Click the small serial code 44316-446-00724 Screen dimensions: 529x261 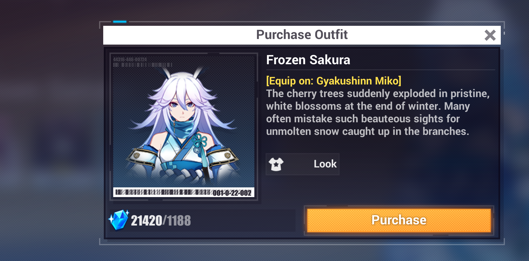click(x=130, y=60)
